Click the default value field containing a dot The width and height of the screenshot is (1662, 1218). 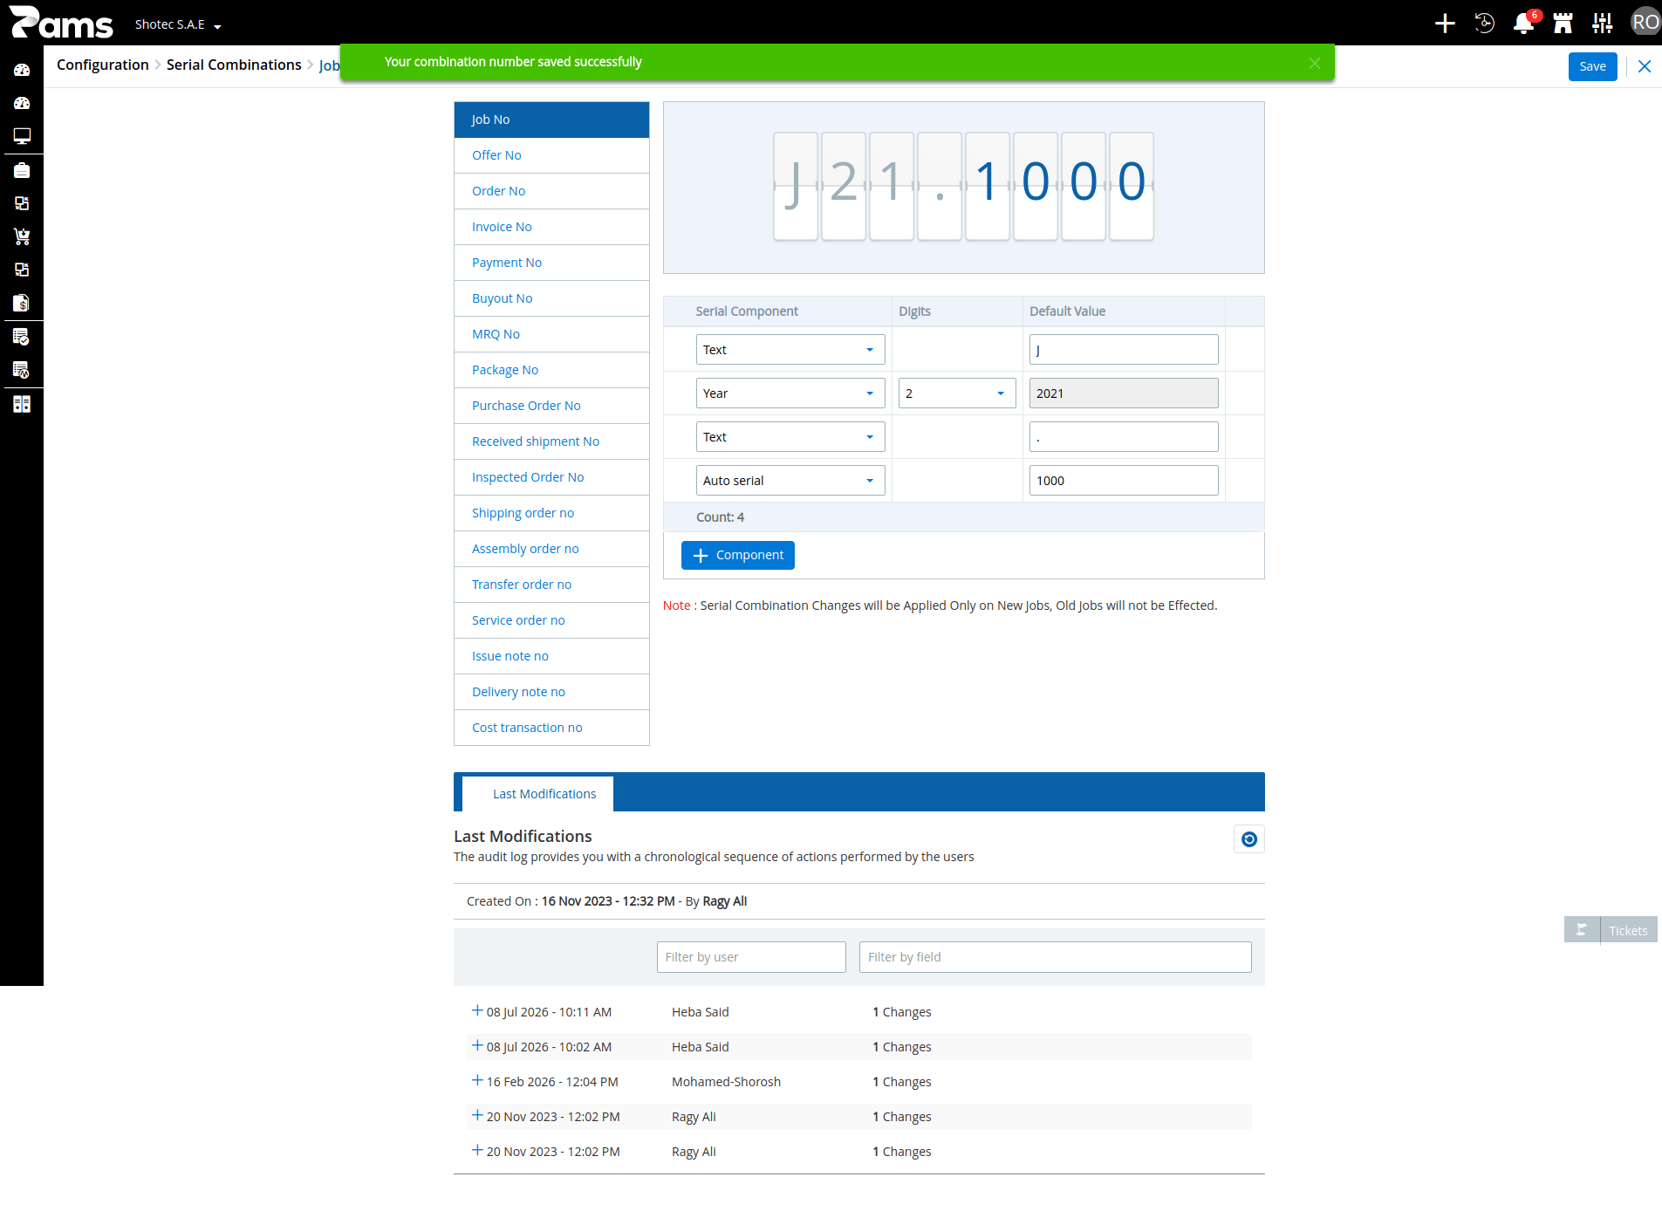1124,437
